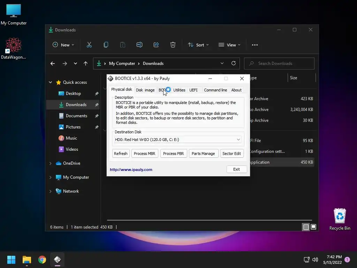Open the network tray icon
Screen dimensions: 357x268
coord(307,260)
